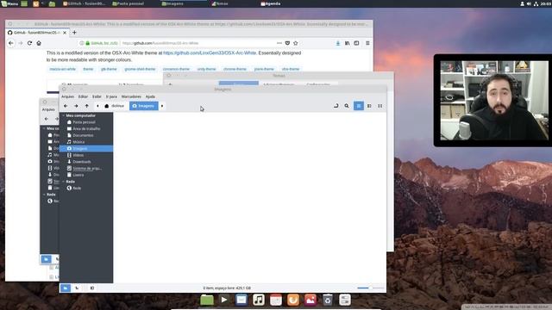Image resolution: width=552 pixels, height=310 pixels.
Task: Switch to compact view in file manager
Action: click(380, 106)
